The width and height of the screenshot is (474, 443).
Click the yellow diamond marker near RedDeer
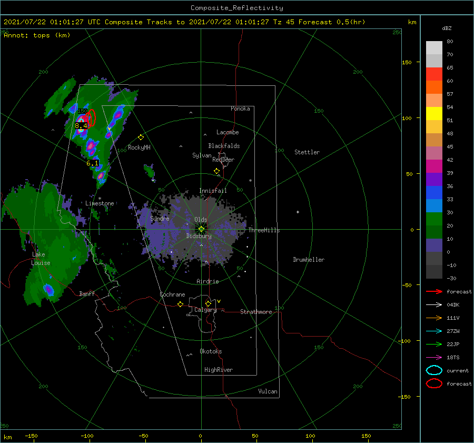point(217,171)
